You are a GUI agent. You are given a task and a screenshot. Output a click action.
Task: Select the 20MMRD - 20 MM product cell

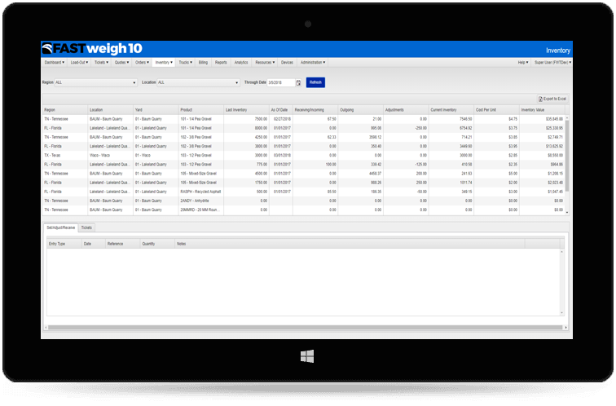201,210
